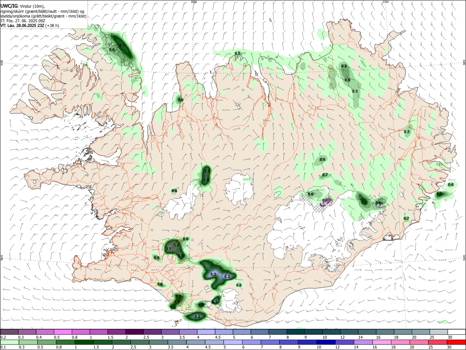Click the 3.5 precipitation value label
The height and width of the screenshot is (350, 466).
coord(169,249)
